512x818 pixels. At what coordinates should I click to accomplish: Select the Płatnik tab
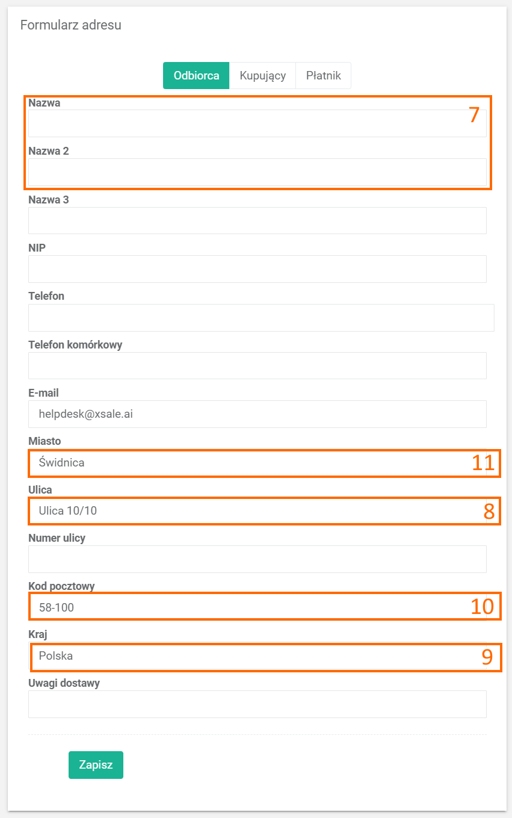tap(323, 76)
